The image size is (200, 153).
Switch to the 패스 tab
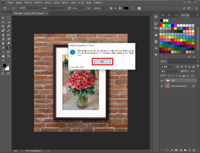point(169,15)
